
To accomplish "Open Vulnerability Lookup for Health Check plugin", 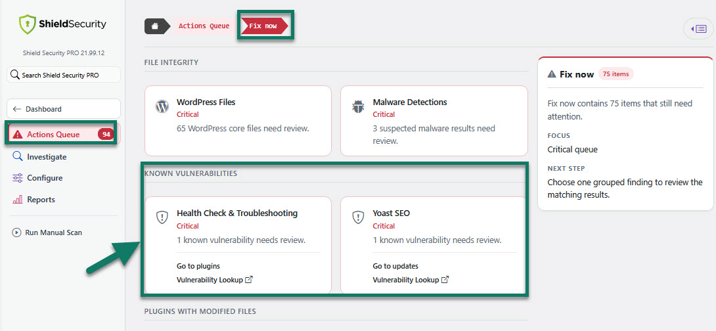I will click(215, 280).
